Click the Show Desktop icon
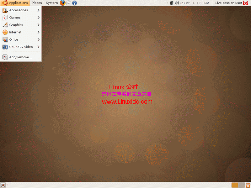 point(3,185)
